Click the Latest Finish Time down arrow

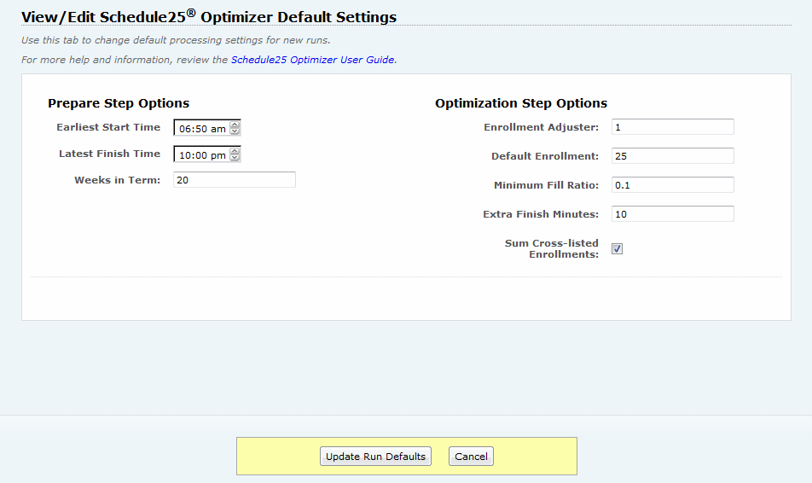coord(235,158)
